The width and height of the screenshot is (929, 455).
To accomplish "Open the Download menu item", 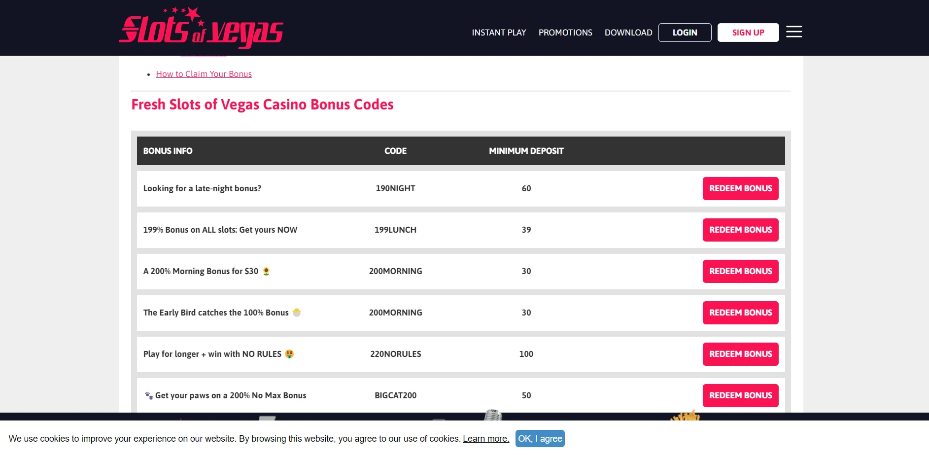I will (628, 33).
